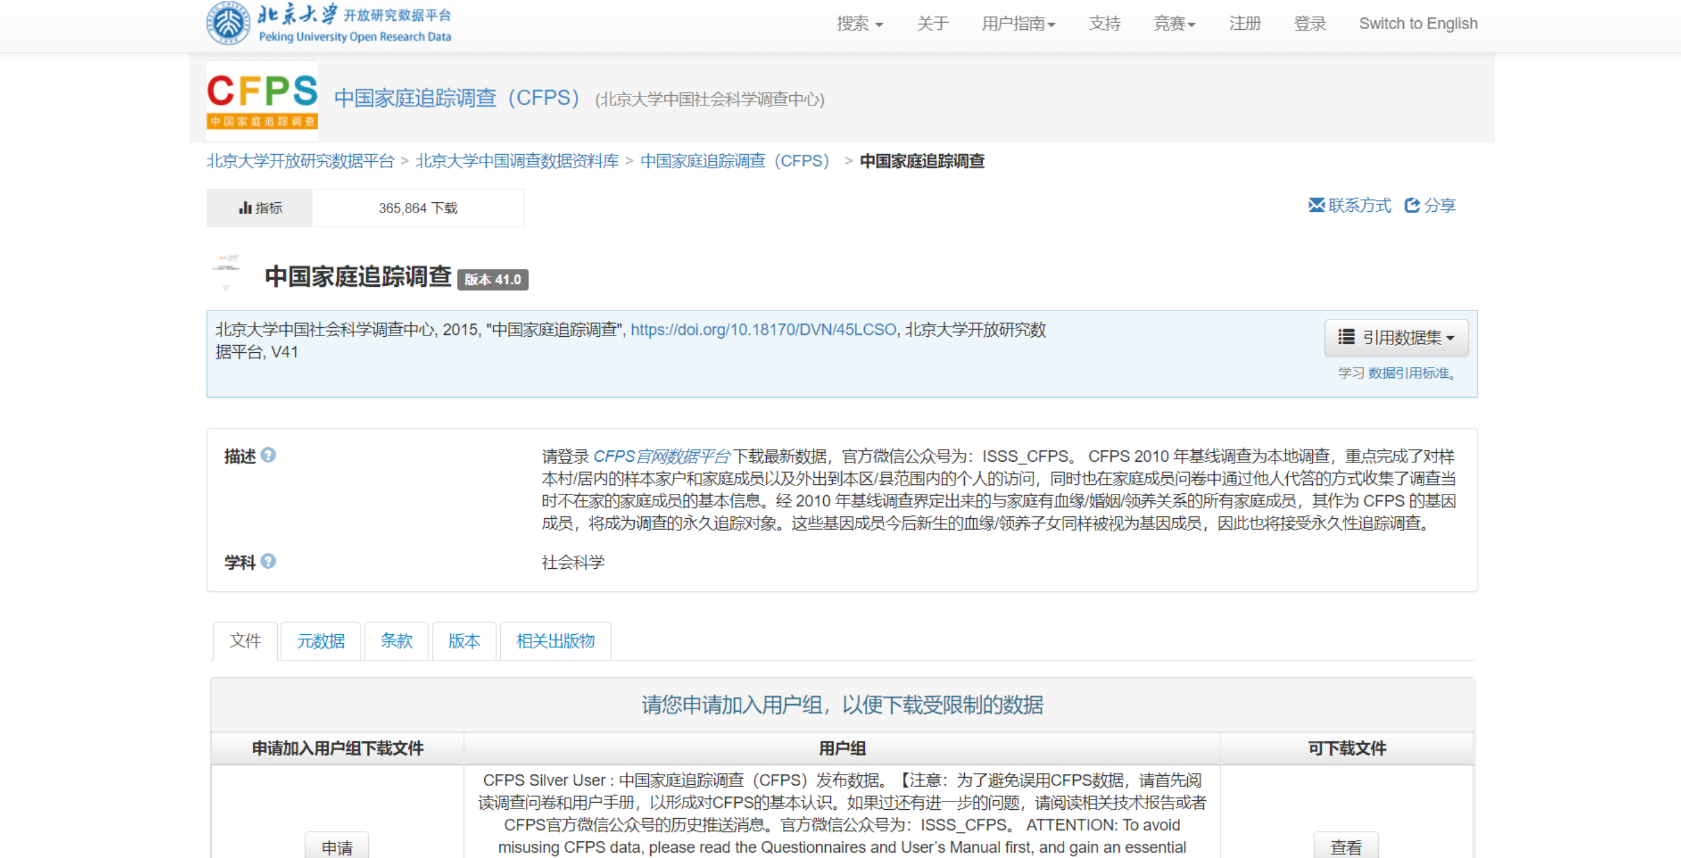Open the DOI link in citation
Image resolution: width=1681 pixels, height=858 pixels.
click(763, 330)
